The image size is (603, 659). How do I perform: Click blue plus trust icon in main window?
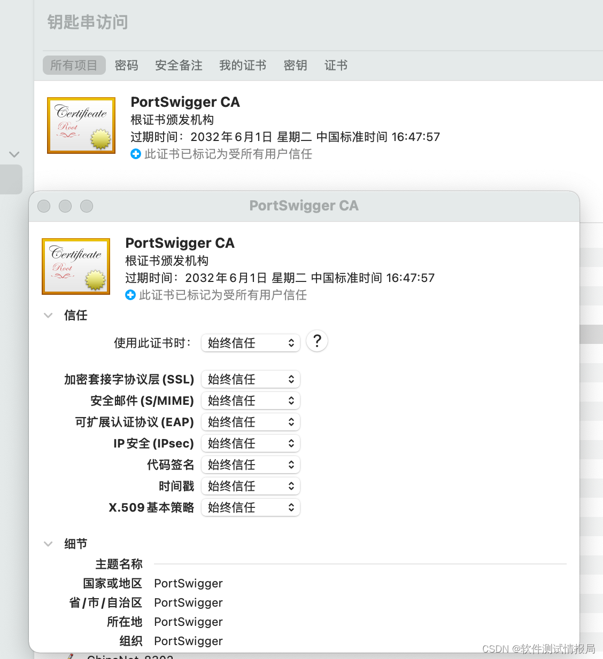point(136,154)
